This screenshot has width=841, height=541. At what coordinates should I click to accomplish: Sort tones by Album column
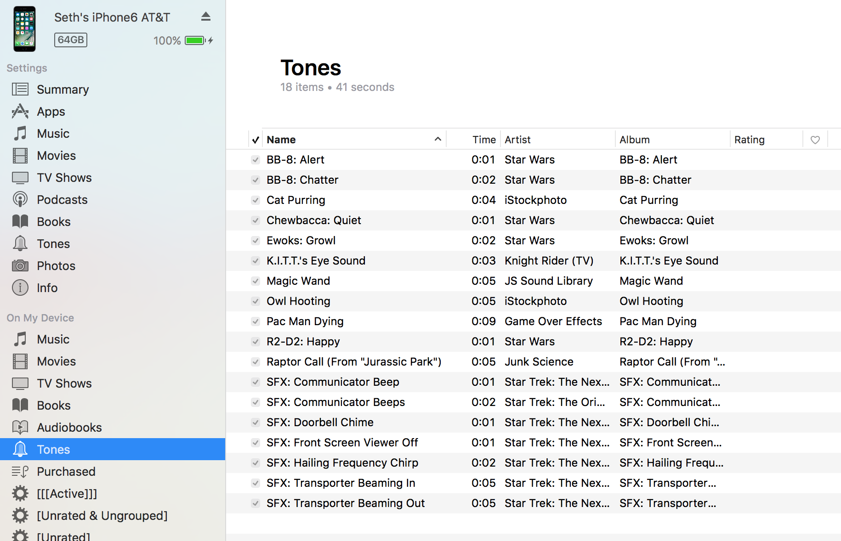pos(635,140)
